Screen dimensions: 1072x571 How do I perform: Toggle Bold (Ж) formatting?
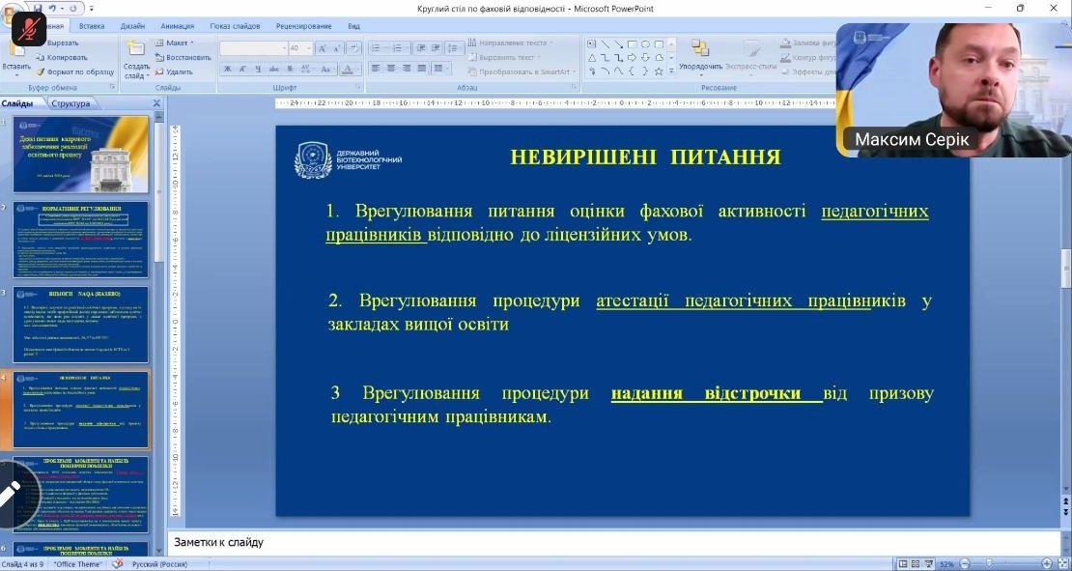point(228,70)
